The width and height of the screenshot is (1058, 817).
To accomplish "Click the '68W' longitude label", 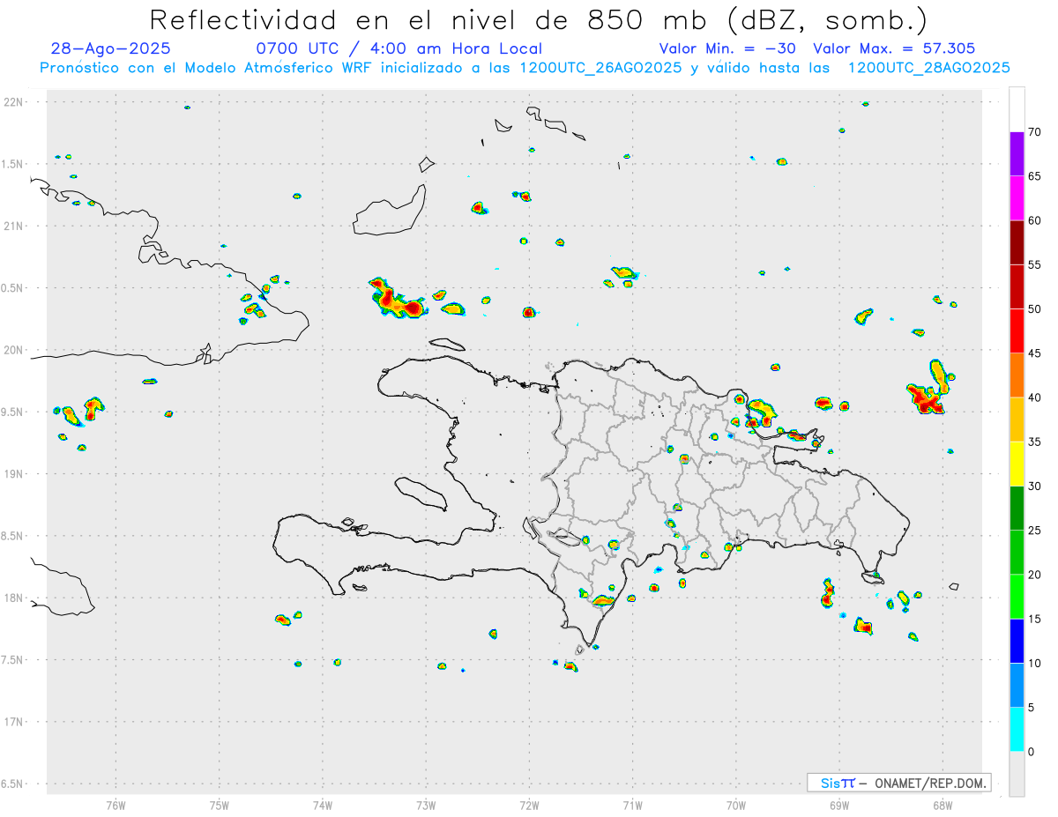I will [x=943, y=806].
